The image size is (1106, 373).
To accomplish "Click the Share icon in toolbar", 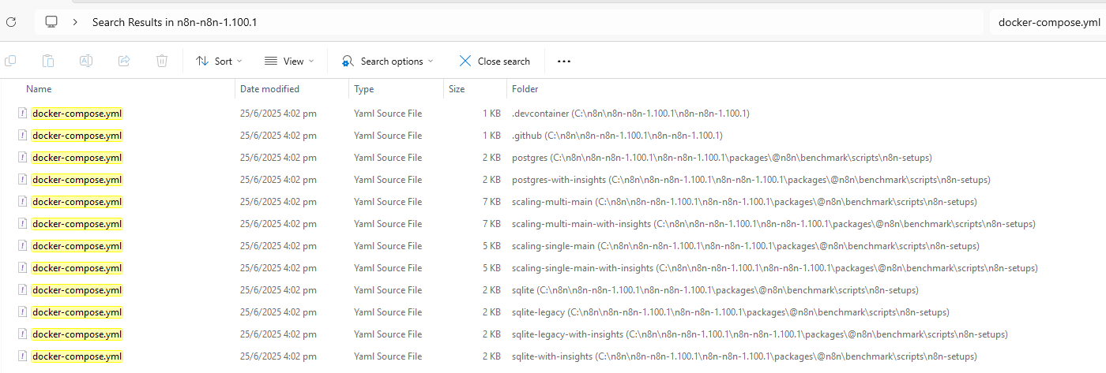I will click(124, 61).
